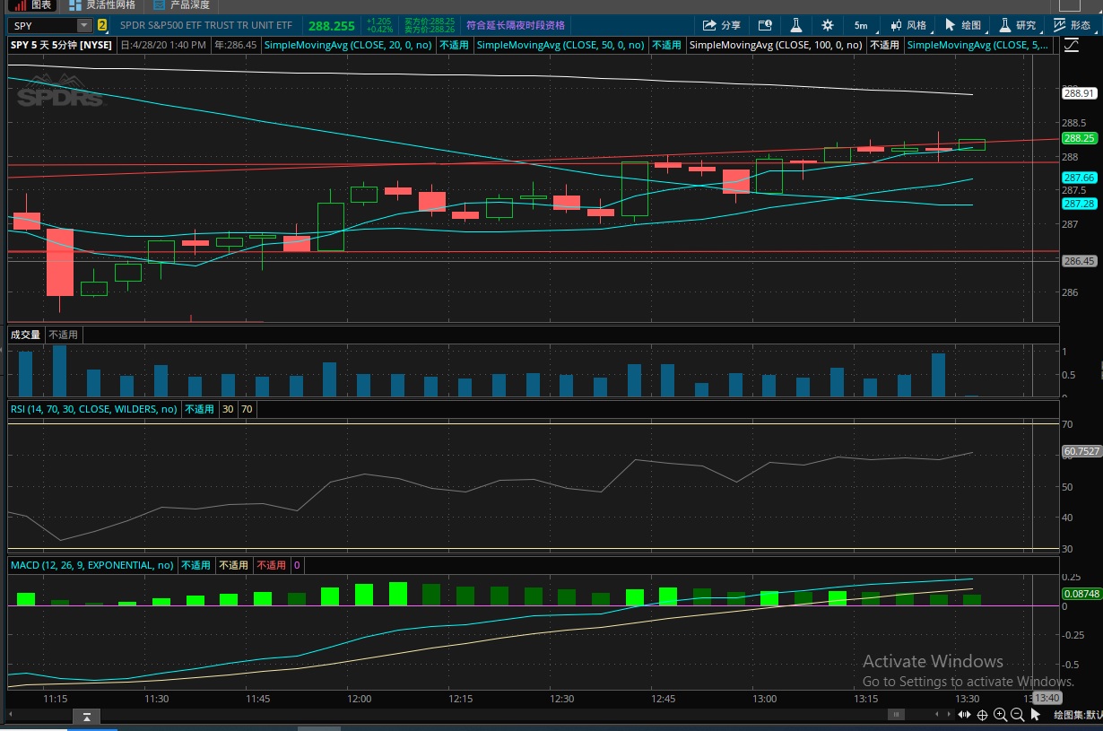Click SimpleMovingAvg (CLOSE, 50, 0, no) label
The height and width of the screenshot is (731, 1103).
click(x=560, y=44)
